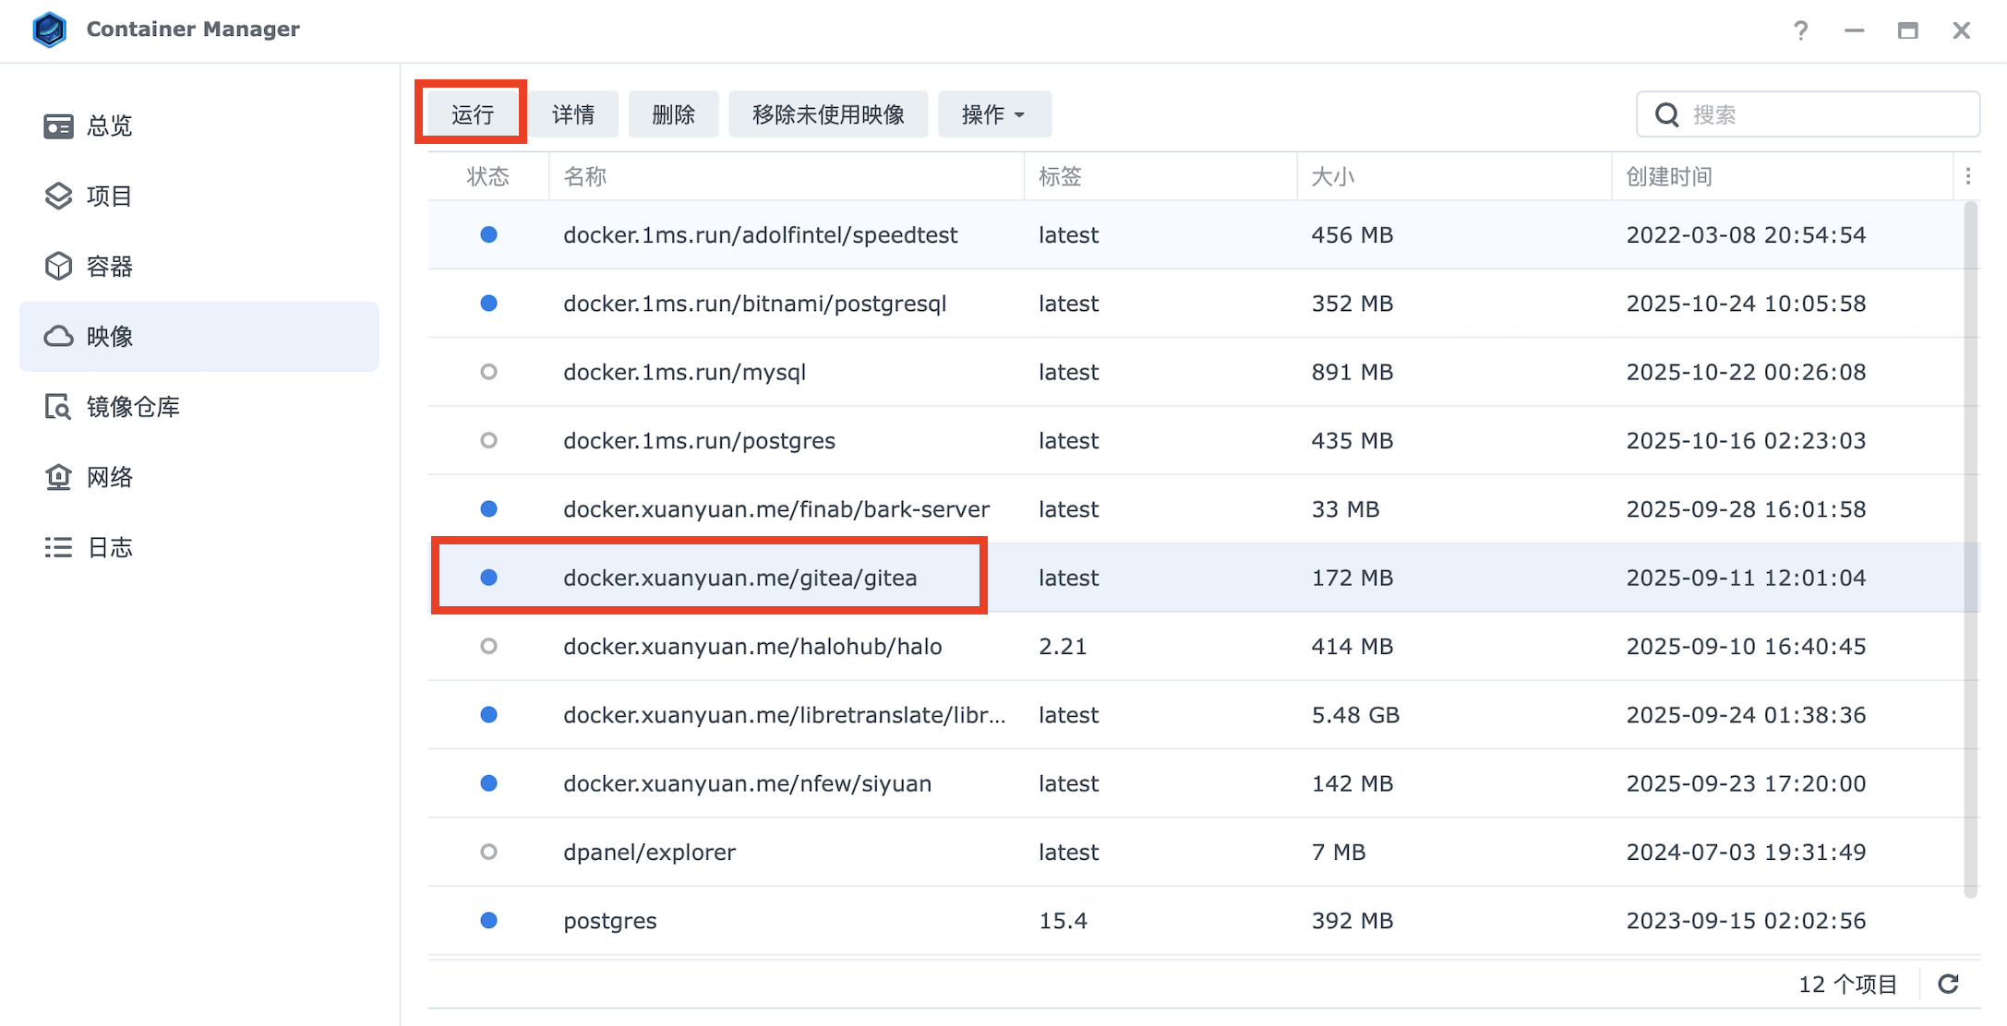Open the 日志 log list icon
The width and height of the screenshot is (2007, 1026).
58,547
